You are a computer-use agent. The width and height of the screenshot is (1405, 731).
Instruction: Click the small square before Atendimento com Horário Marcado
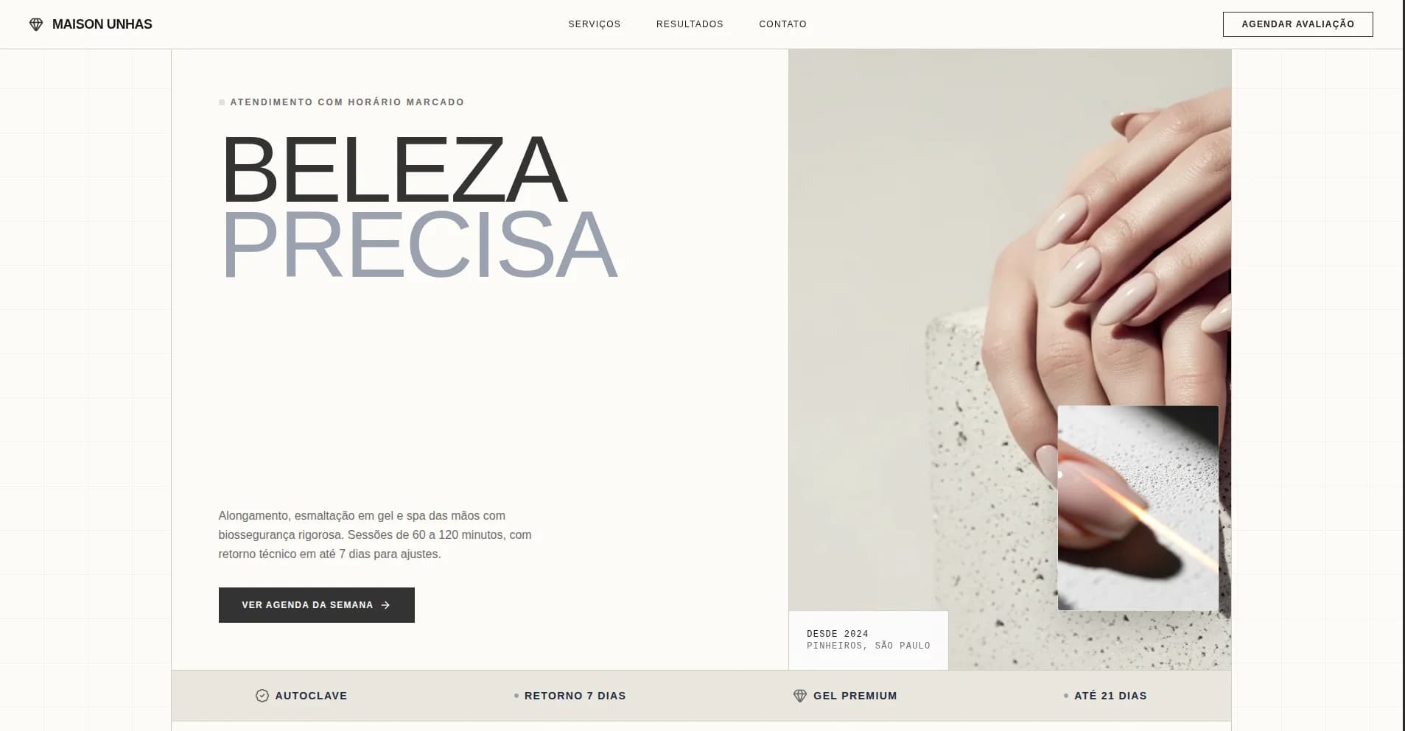click(x=222, y=102)
